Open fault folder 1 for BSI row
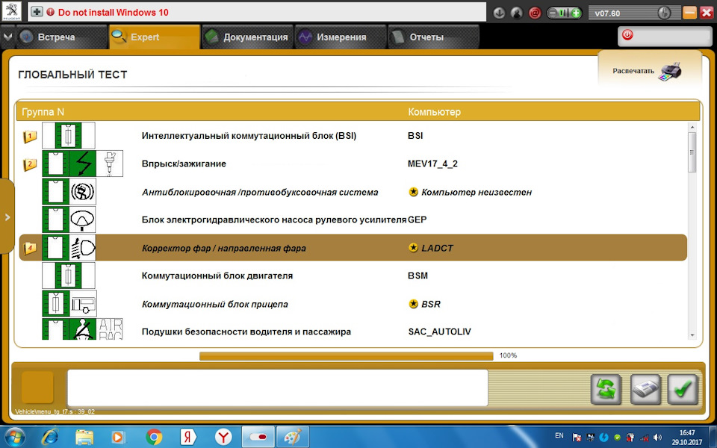717x448 pixels. [x=30, y=136]
